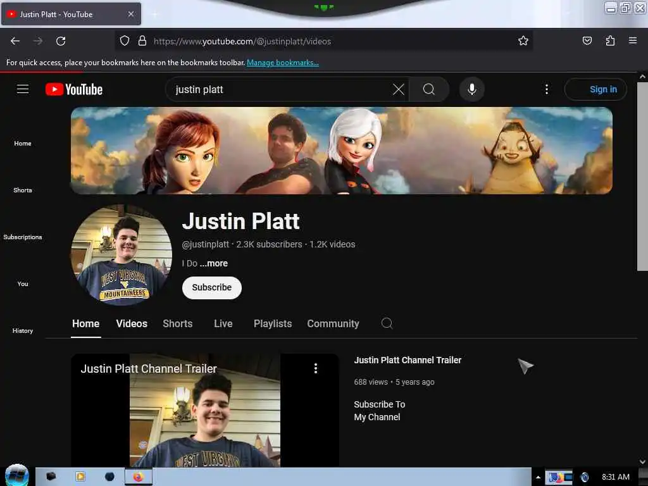Image resolution: width=648 pixels, height=486 pixels.
Task: Open Firefox extensions puzzle icon
Action: (610, 41)
